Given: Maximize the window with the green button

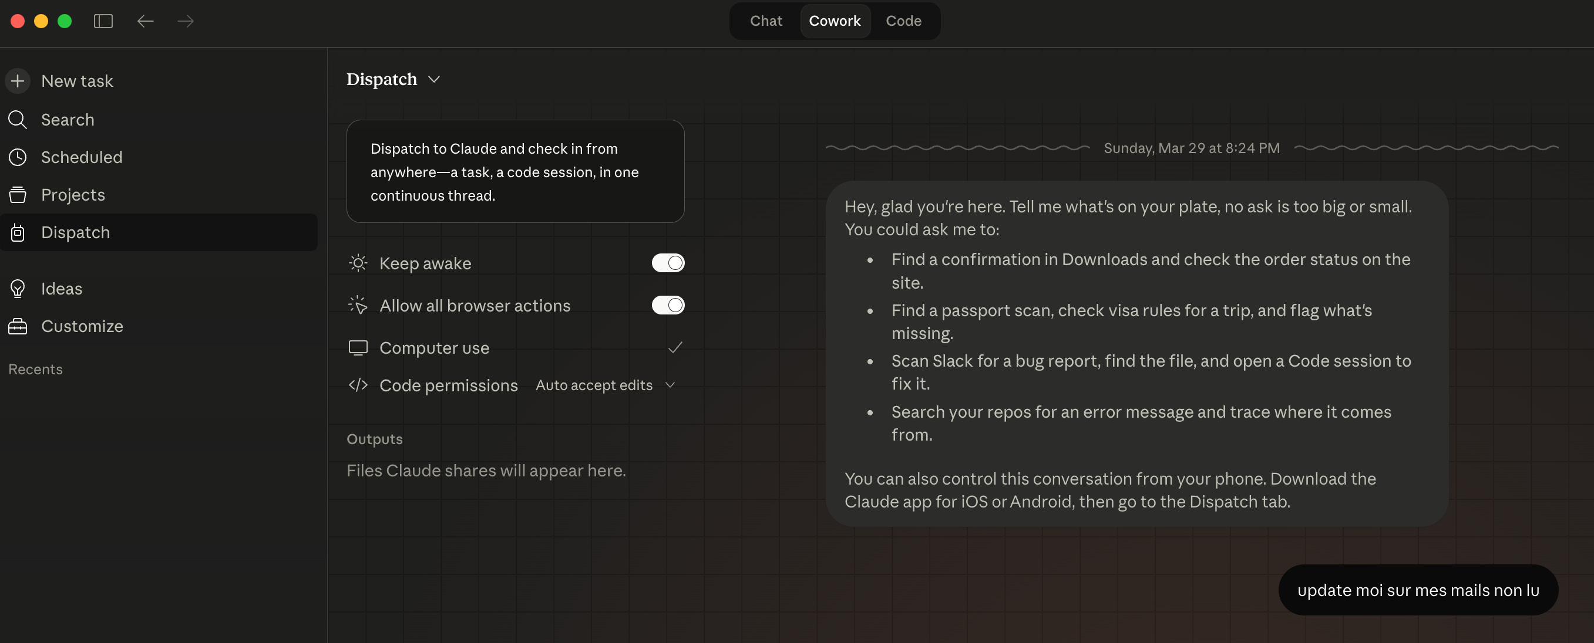Looking at the screenshot, I should [x=65, y=21].
